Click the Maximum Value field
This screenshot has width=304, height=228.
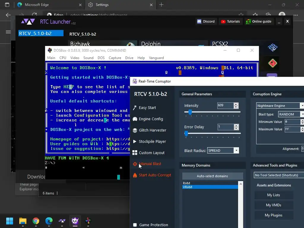click(x=292, y=129)
